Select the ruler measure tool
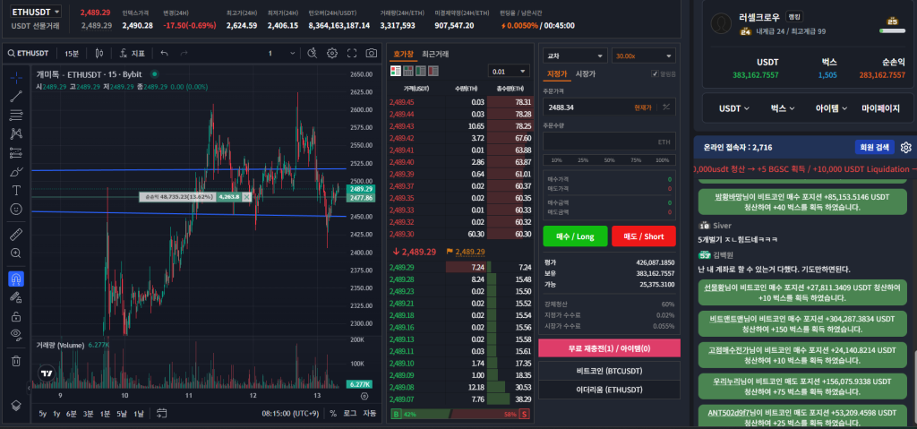This screenshot has width=917, height=429. (x=16, y=235)
